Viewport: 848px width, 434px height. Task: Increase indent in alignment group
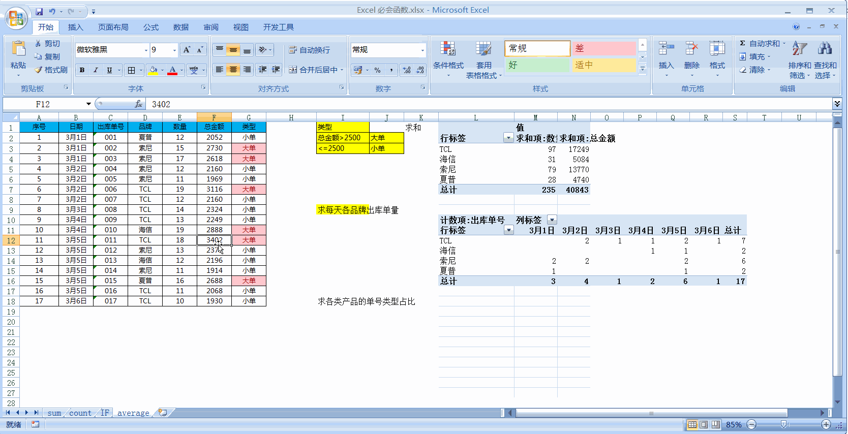click(276, 70)
